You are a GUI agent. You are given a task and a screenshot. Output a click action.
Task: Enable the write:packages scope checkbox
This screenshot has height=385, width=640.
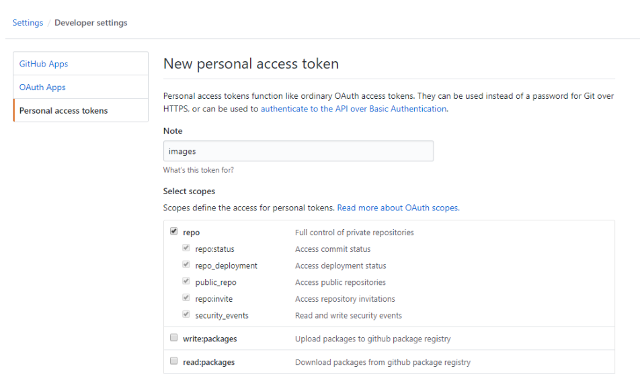tap(174, 338)
